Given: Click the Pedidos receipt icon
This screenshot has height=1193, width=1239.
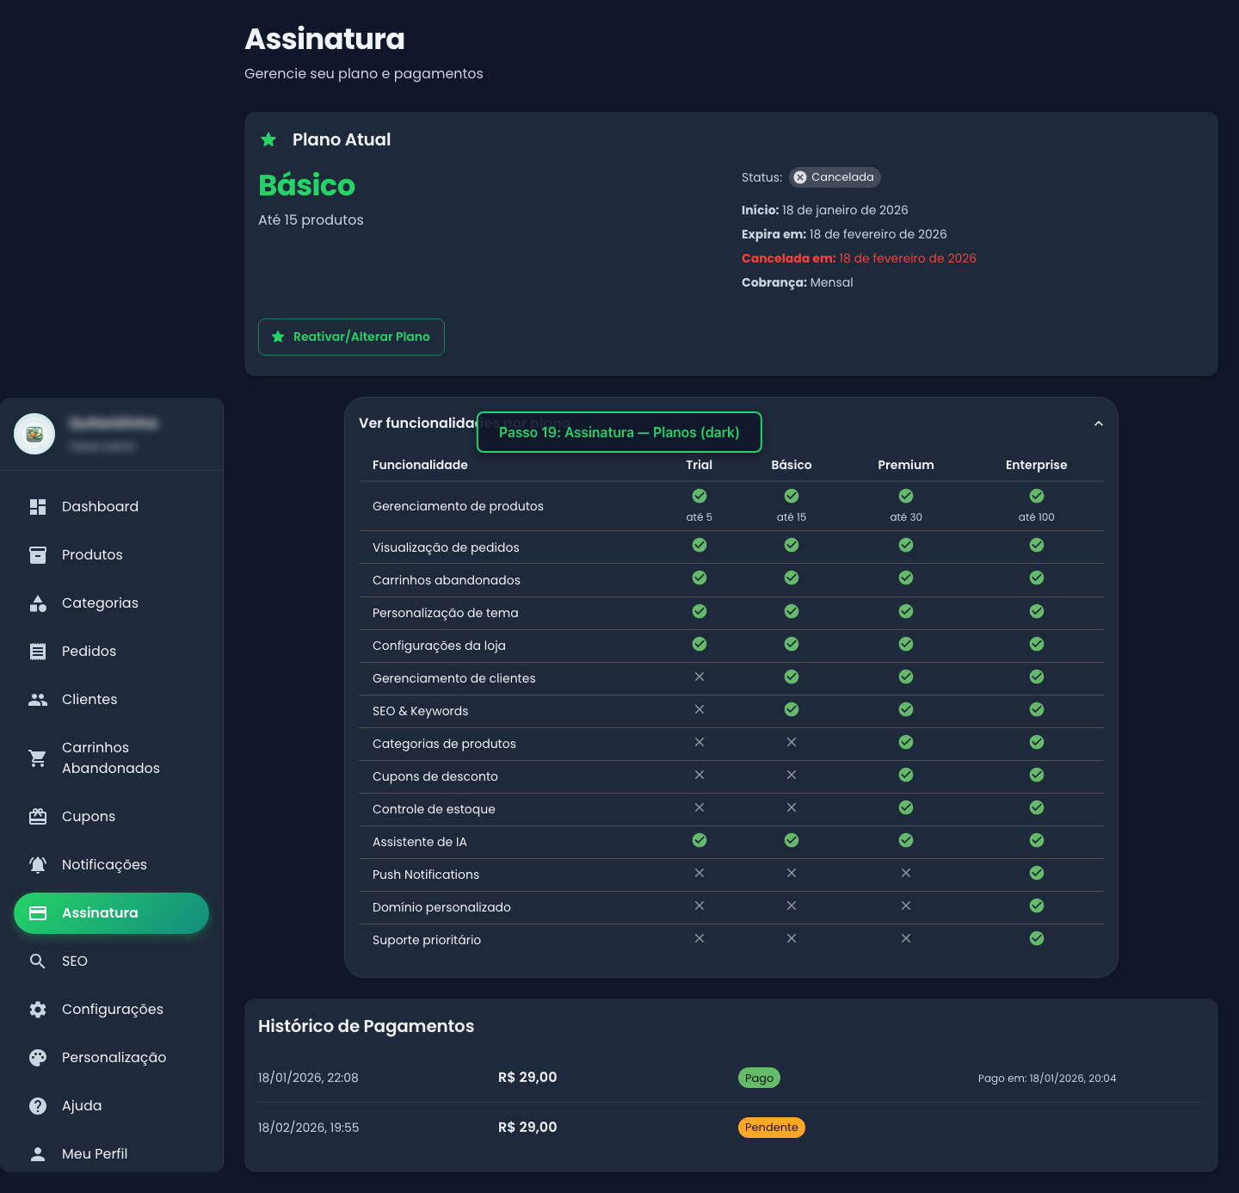Looking at the screenshot, I should (x=38, y=652).
